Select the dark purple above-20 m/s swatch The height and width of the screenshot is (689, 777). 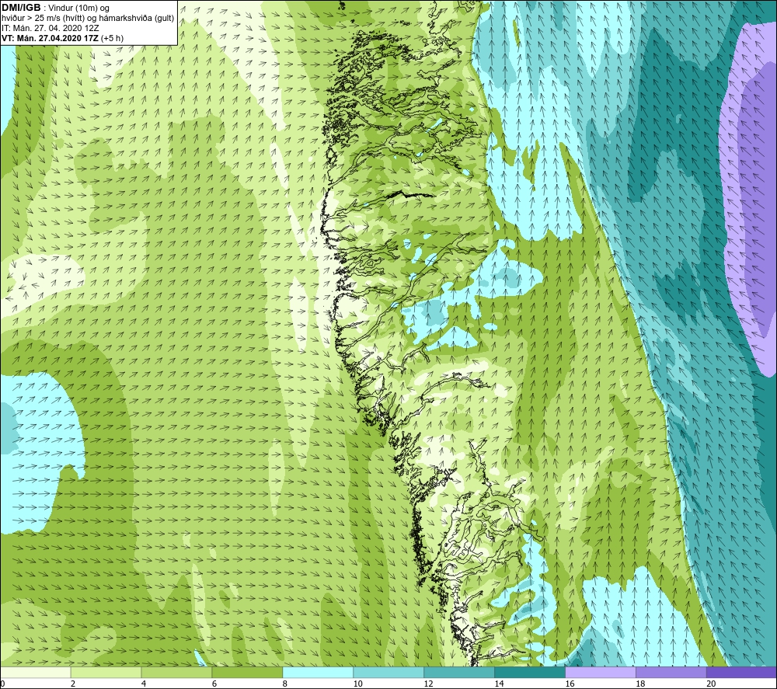(741, 672)
